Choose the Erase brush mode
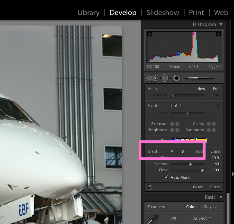This screenshot has width=234, height=224. (x=215, y=151)
